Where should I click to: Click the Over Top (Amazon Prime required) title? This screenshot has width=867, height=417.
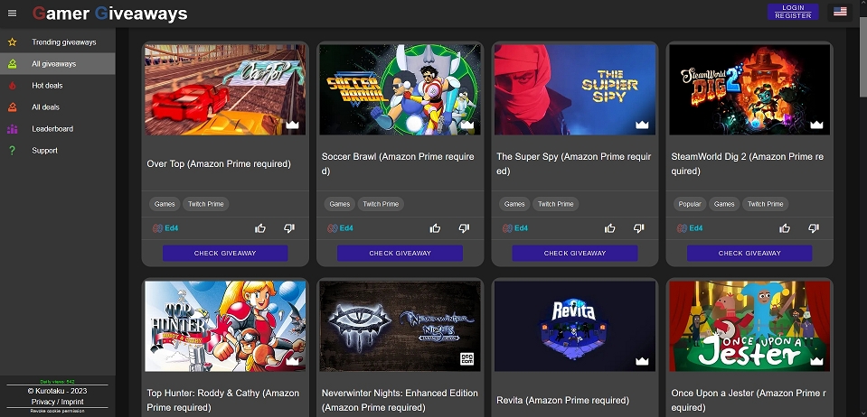pos(219,164)
